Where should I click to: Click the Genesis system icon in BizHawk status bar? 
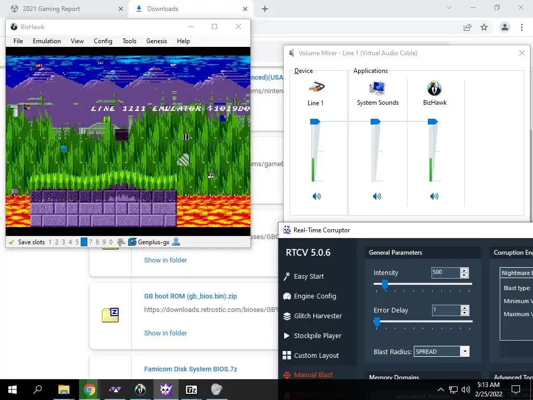pos(121,242)
